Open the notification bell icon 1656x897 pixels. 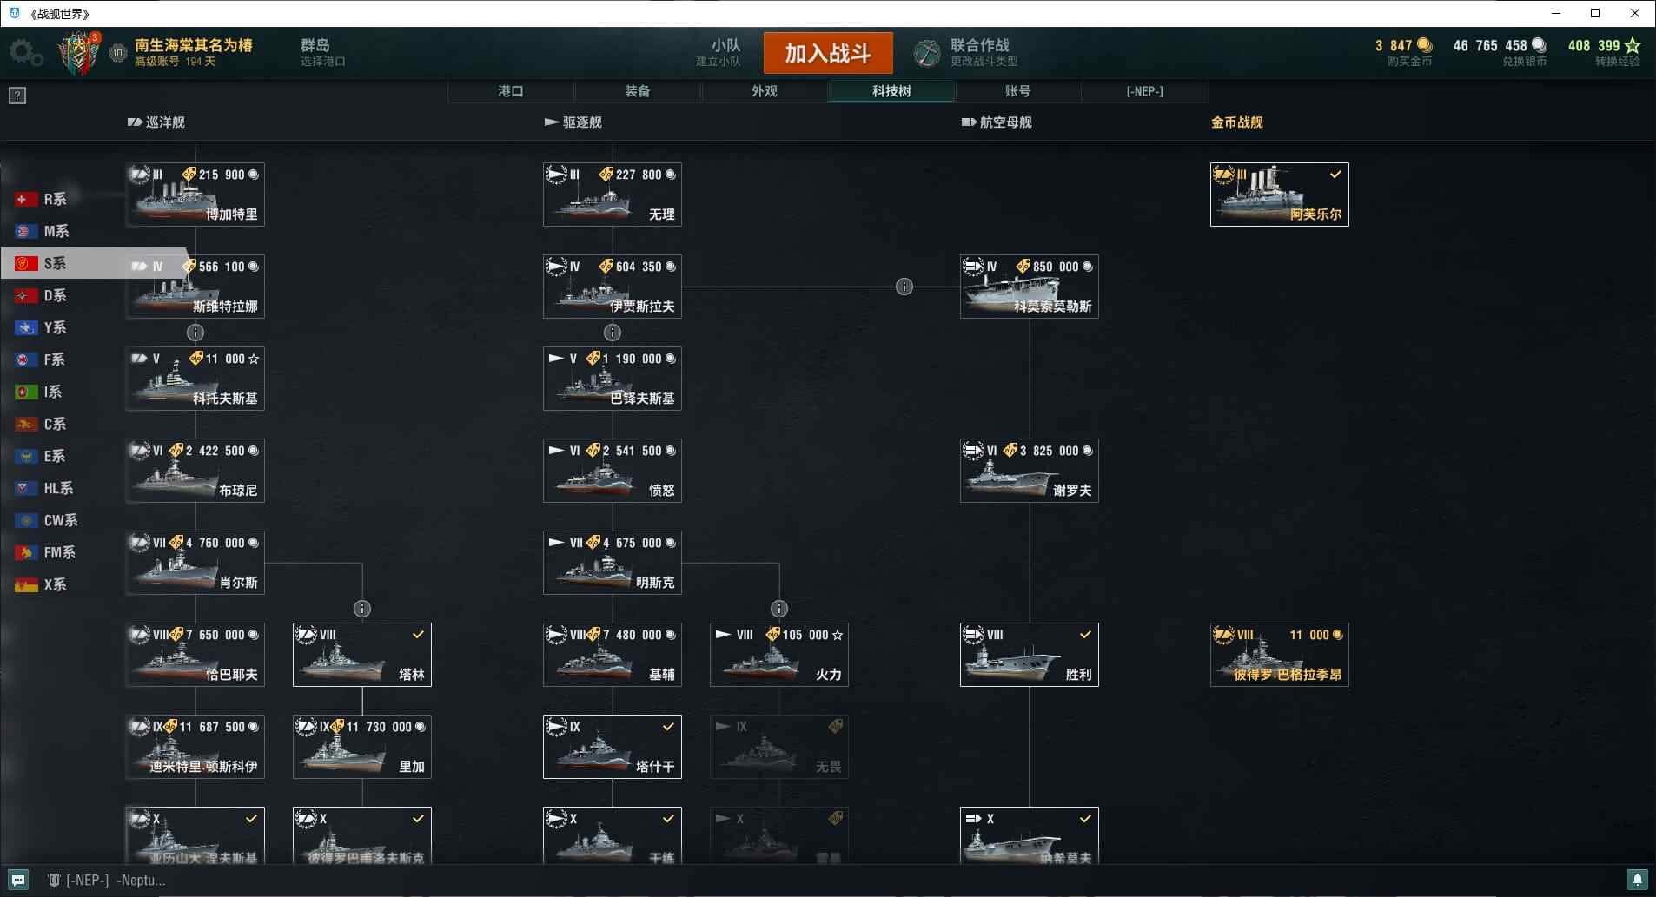1638,880
